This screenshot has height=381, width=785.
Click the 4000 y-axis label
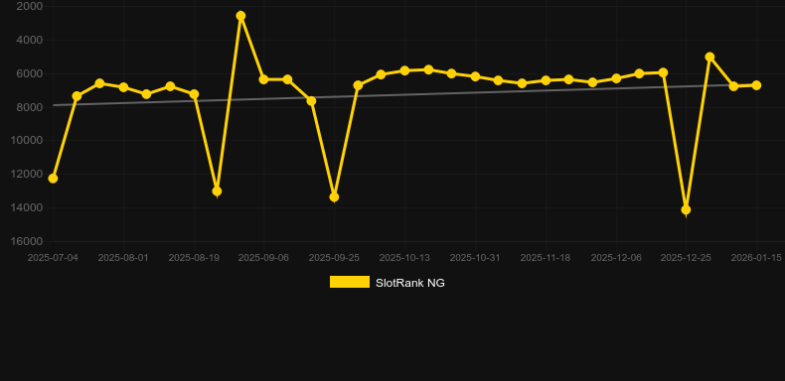pyautogui.click(x=30, y=40)
